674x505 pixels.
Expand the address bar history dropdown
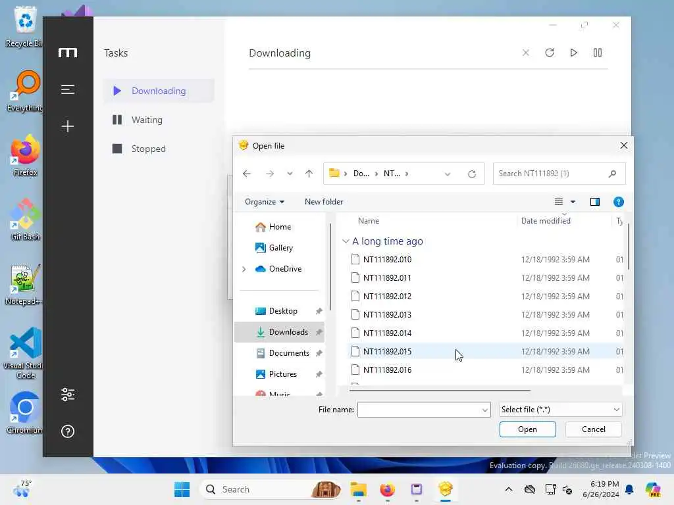448,174
